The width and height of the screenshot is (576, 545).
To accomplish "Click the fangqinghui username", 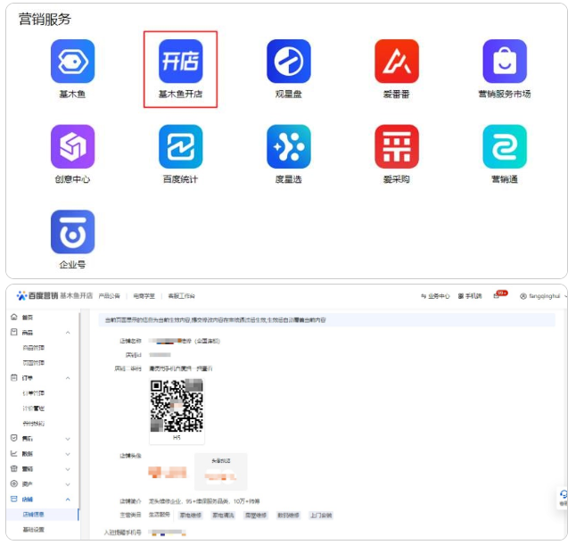I will 545,296.
